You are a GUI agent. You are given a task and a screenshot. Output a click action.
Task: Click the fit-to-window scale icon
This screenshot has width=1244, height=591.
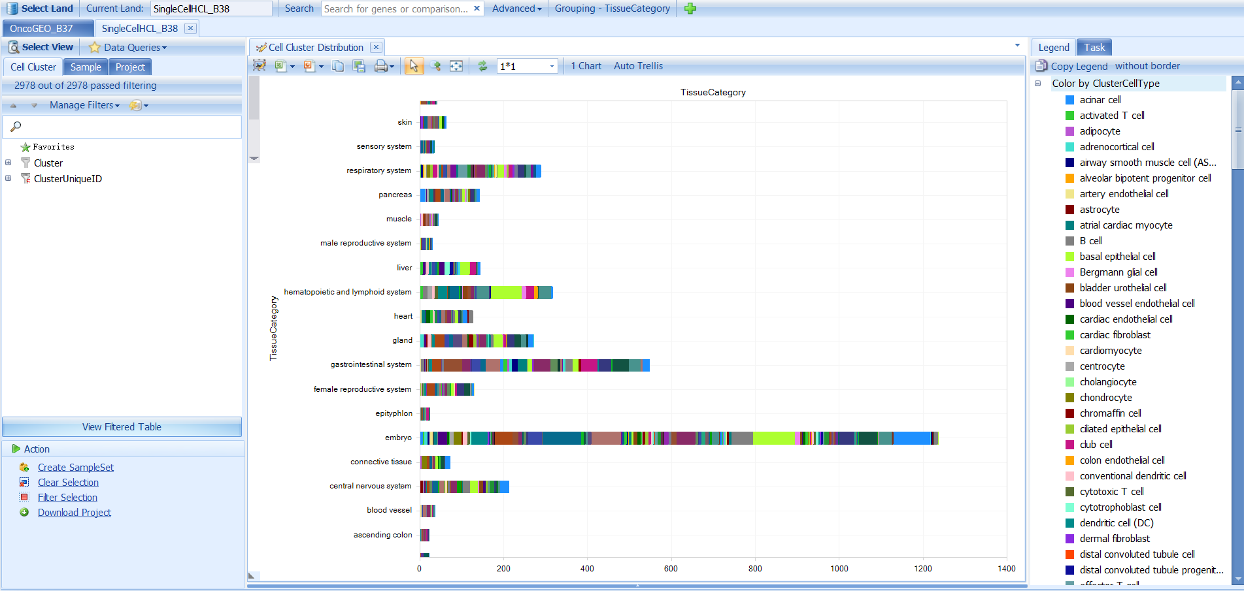click(x=456, y=66)
